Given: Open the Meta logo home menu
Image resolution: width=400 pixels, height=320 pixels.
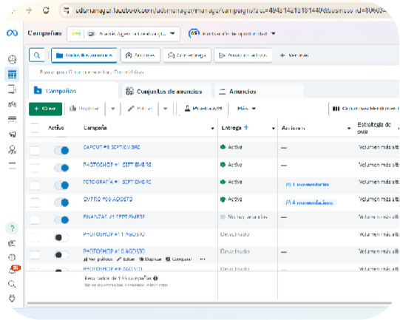Looking at the screenshot, I should tap(12, 33).
